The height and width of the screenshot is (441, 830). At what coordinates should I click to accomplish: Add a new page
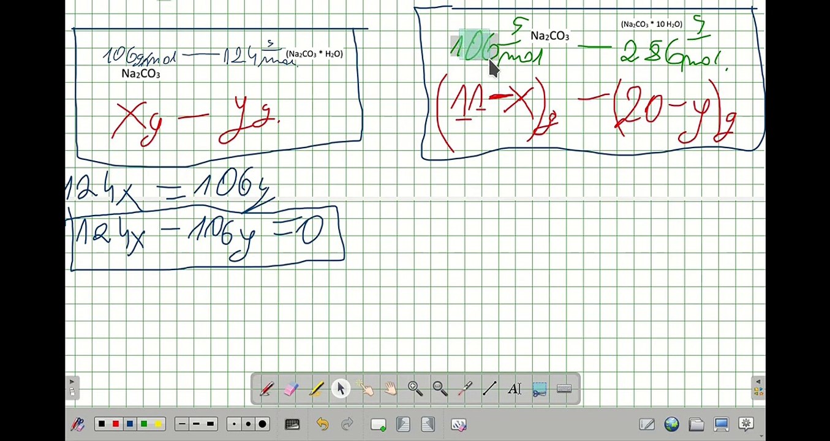[378, 424]
